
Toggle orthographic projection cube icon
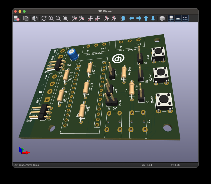(x=162, y=18)
